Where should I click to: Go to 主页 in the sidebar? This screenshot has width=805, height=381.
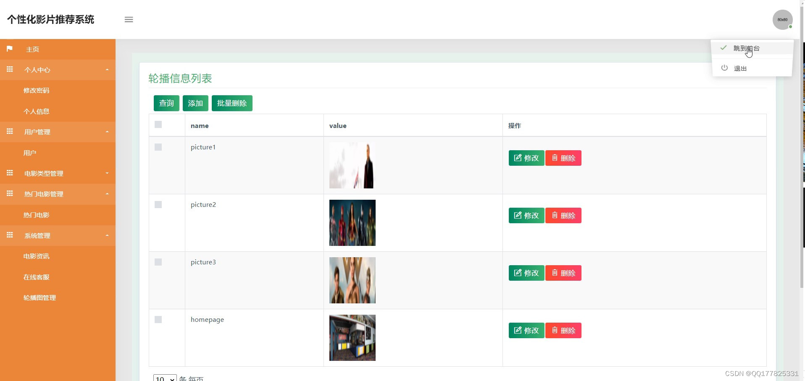tap(32, 50)
